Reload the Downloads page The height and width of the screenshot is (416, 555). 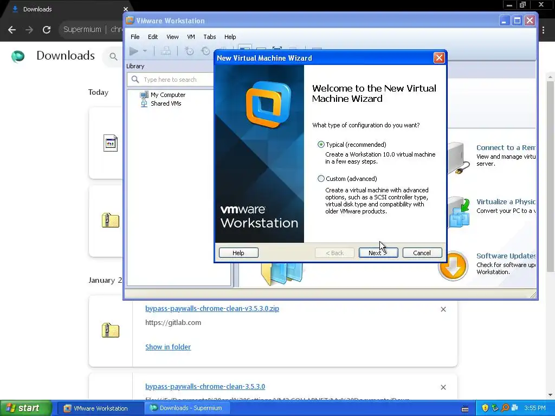coord(47,30)
